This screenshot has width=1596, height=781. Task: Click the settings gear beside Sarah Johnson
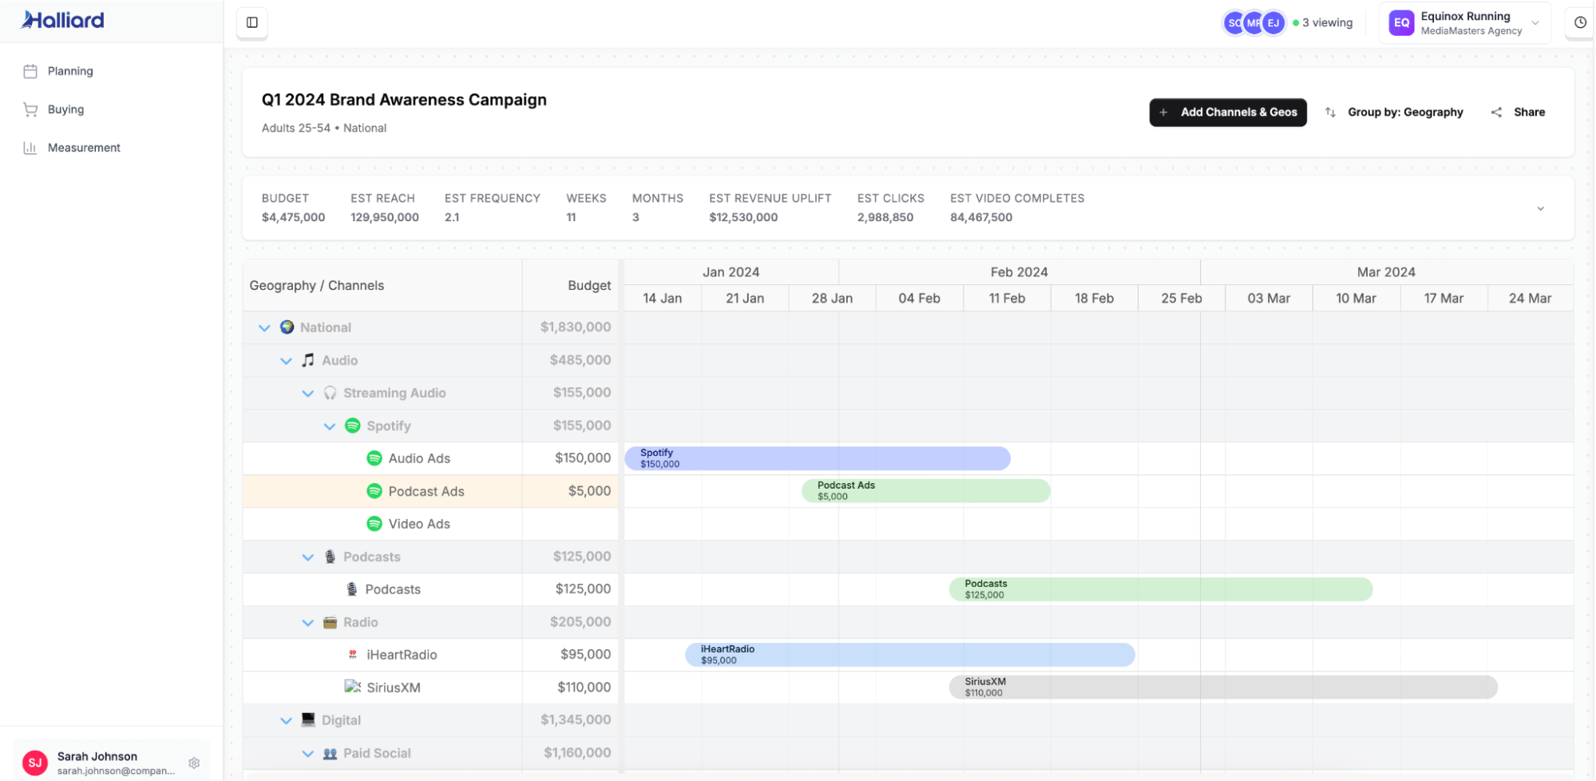tap(194, 763)
